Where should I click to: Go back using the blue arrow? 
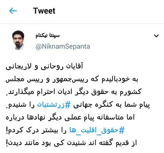pyautogui.click(x=13, y=11)
